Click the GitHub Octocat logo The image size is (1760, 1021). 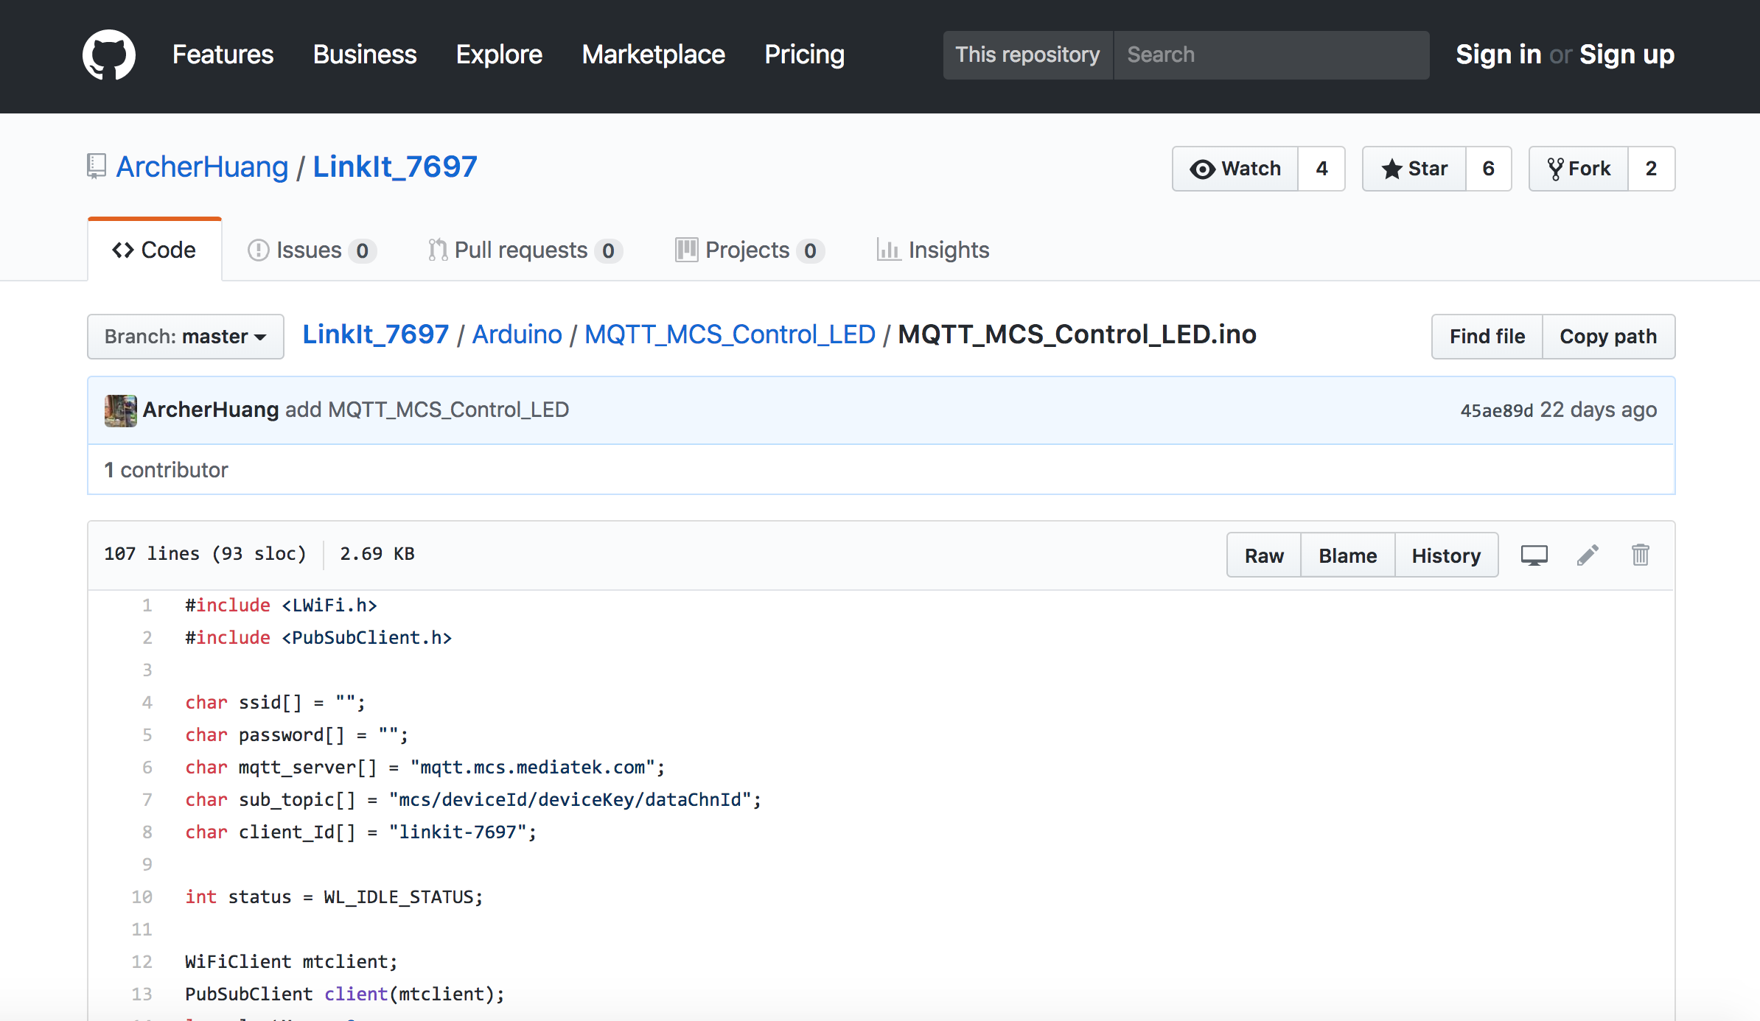pos(109,55)
